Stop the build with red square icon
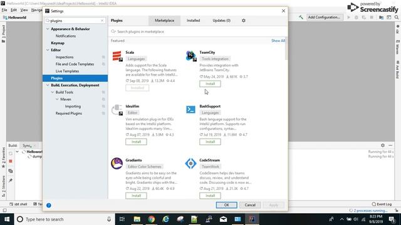 (11, 161)
